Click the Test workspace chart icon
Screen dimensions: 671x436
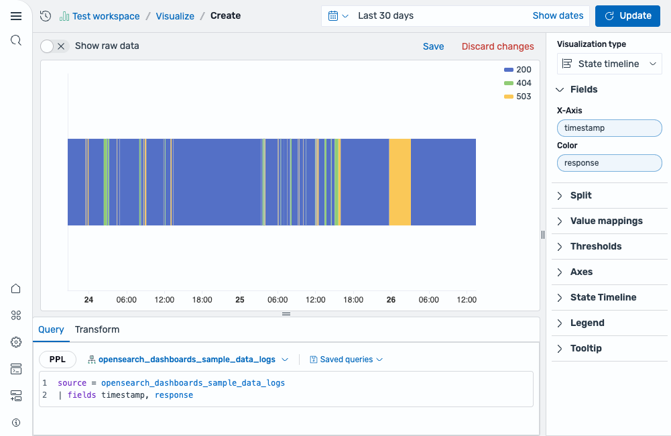[x=64, y=16]
